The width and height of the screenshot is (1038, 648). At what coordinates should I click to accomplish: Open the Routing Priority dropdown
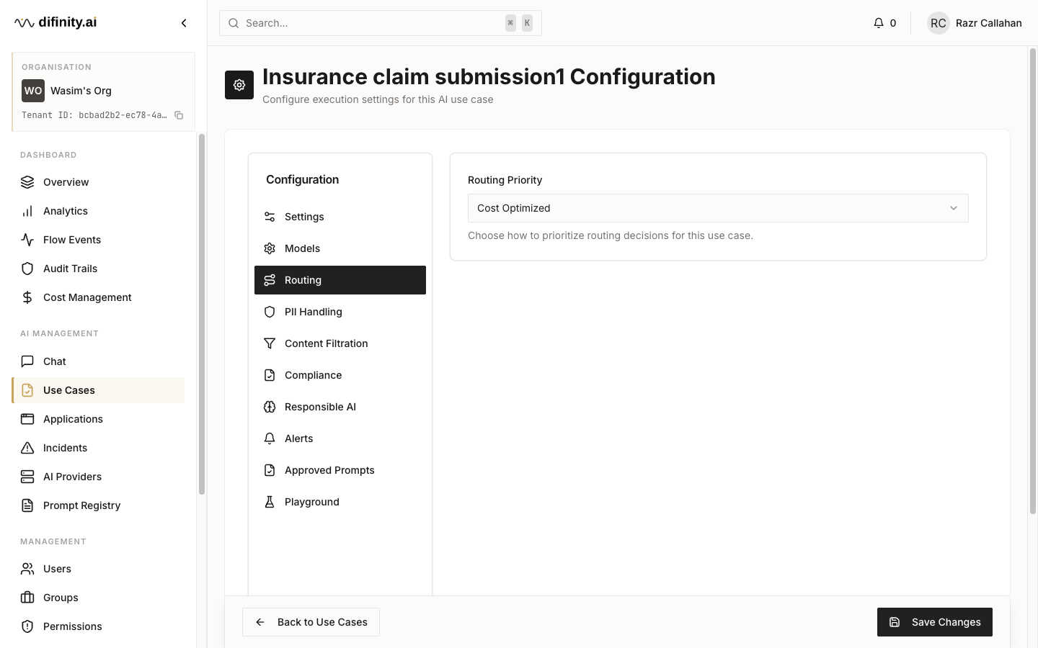click(718, 208)
